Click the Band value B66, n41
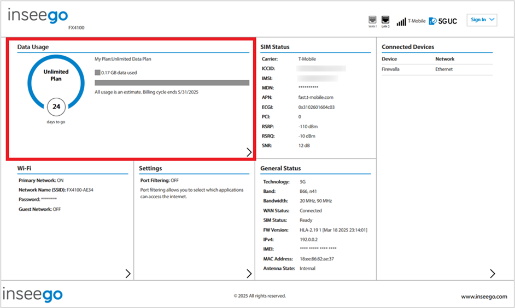This screenshot has width=515, height=308. pos(308,191)
